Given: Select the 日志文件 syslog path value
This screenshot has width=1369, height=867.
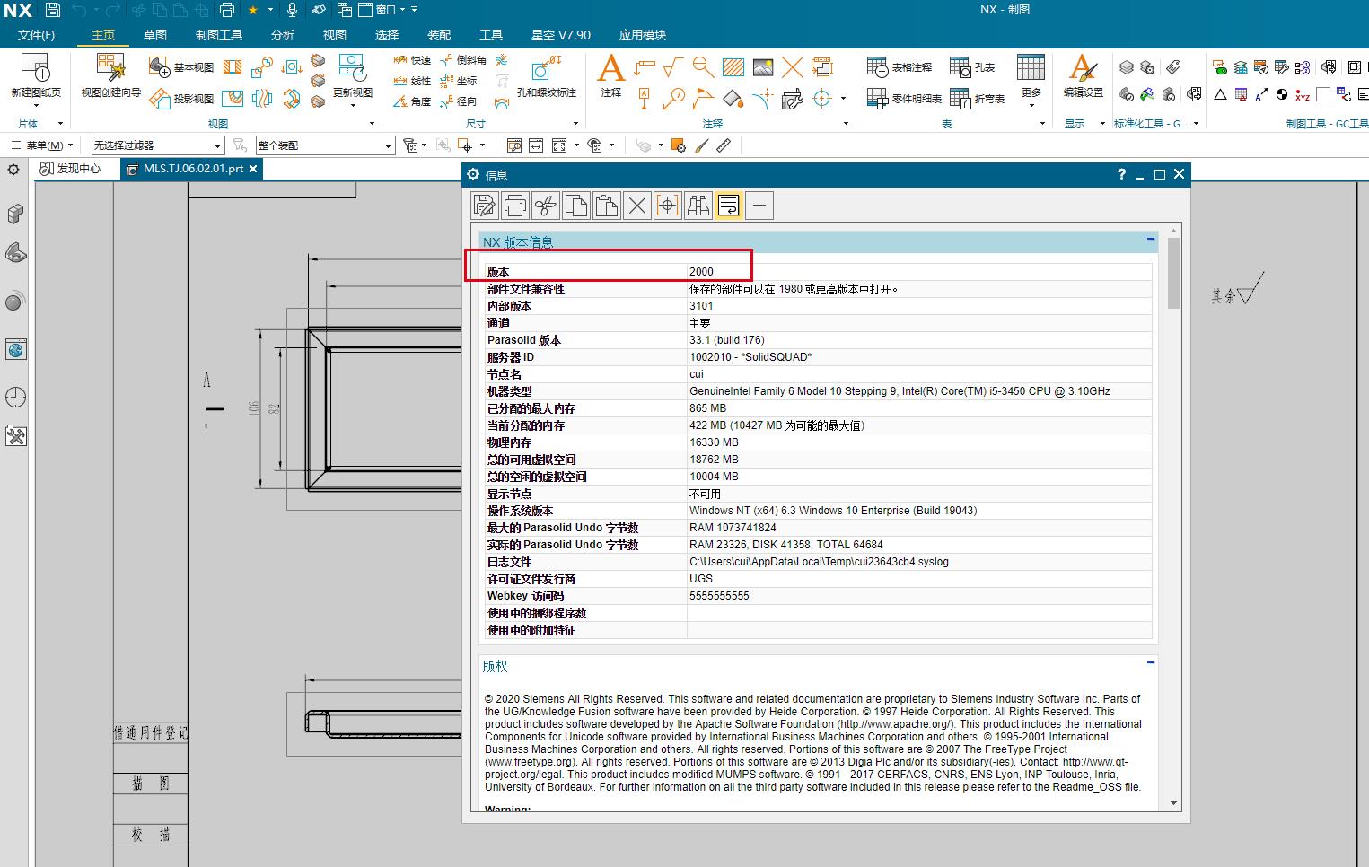Looking at the screenshot, I should pos(919,562).
